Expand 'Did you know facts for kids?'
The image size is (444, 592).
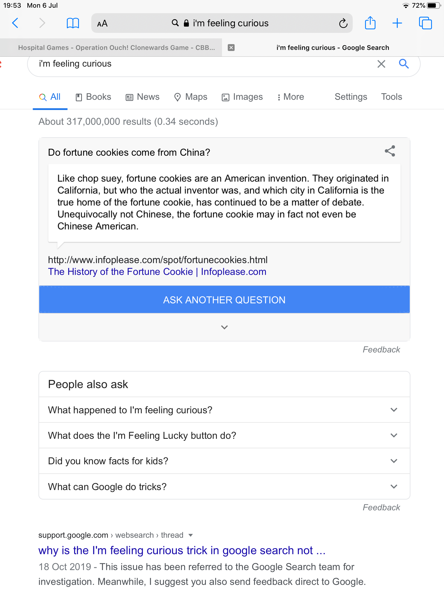pos(394,461)
